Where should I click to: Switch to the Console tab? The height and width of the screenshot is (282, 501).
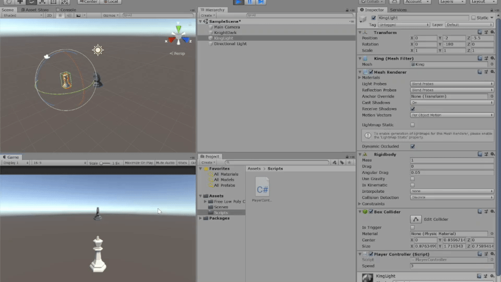click(66, 9)
